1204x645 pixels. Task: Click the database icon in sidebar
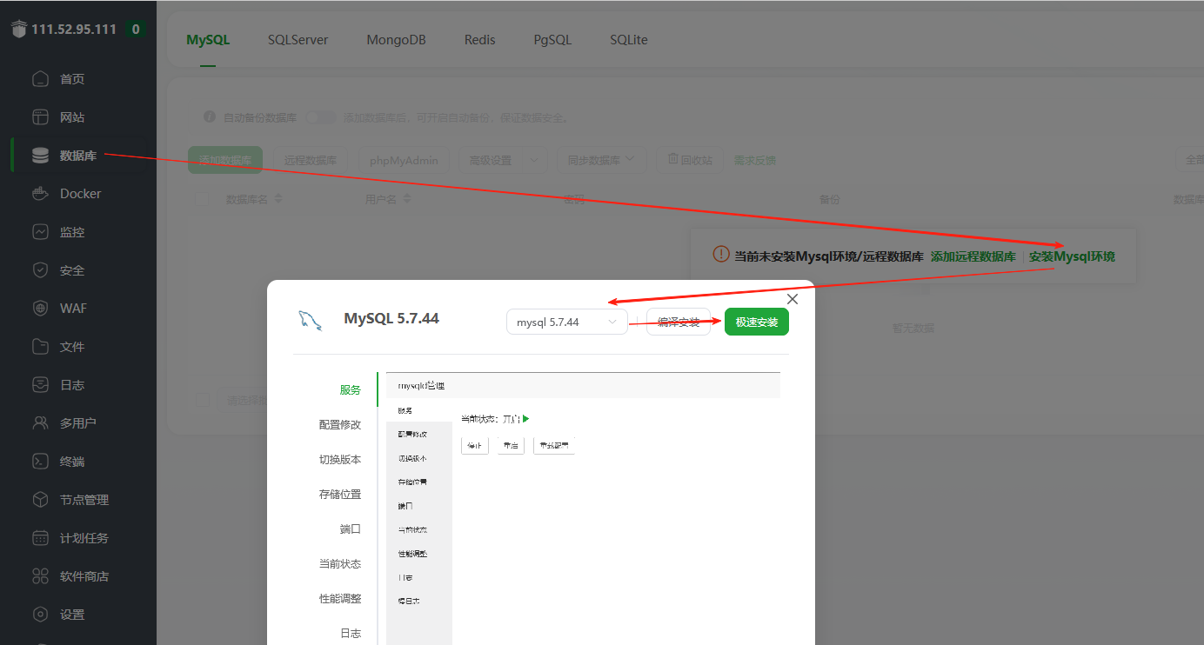pyautogui.click(x=41, y=156)
